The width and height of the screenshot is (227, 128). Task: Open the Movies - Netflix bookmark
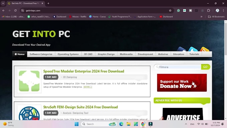(77, 17)
